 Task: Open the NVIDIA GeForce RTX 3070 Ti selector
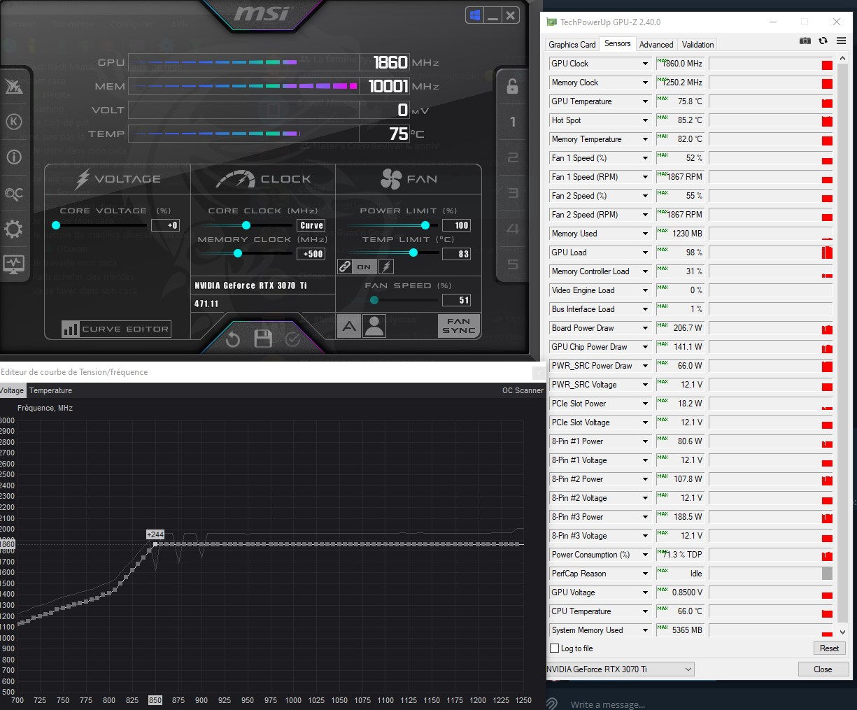coord(620,669)
